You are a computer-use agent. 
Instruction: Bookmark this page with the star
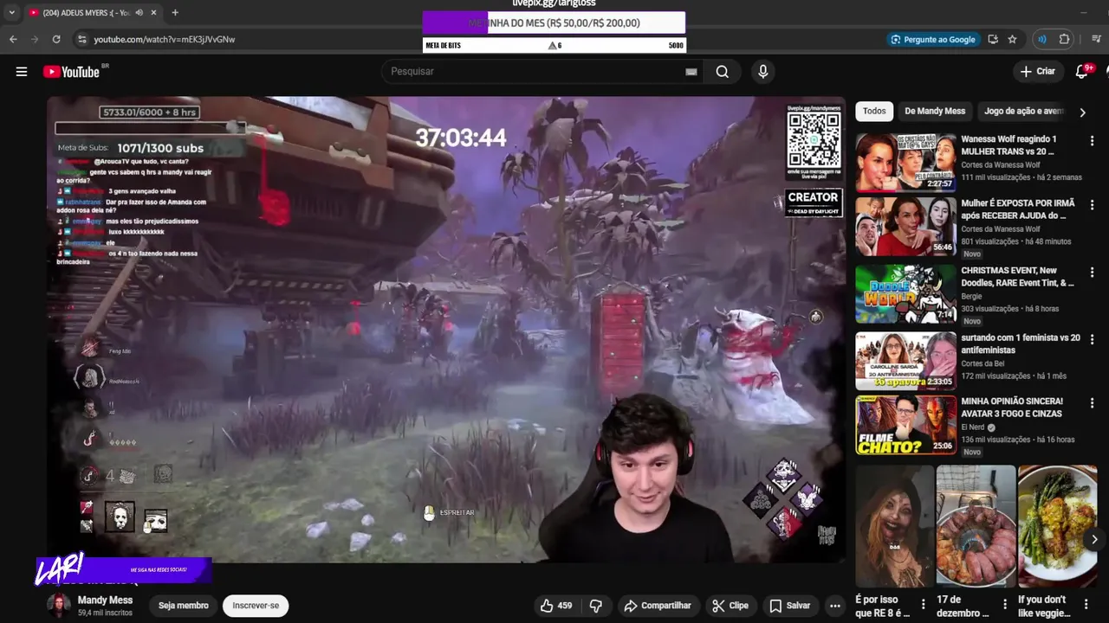[x=1012, y=39]
